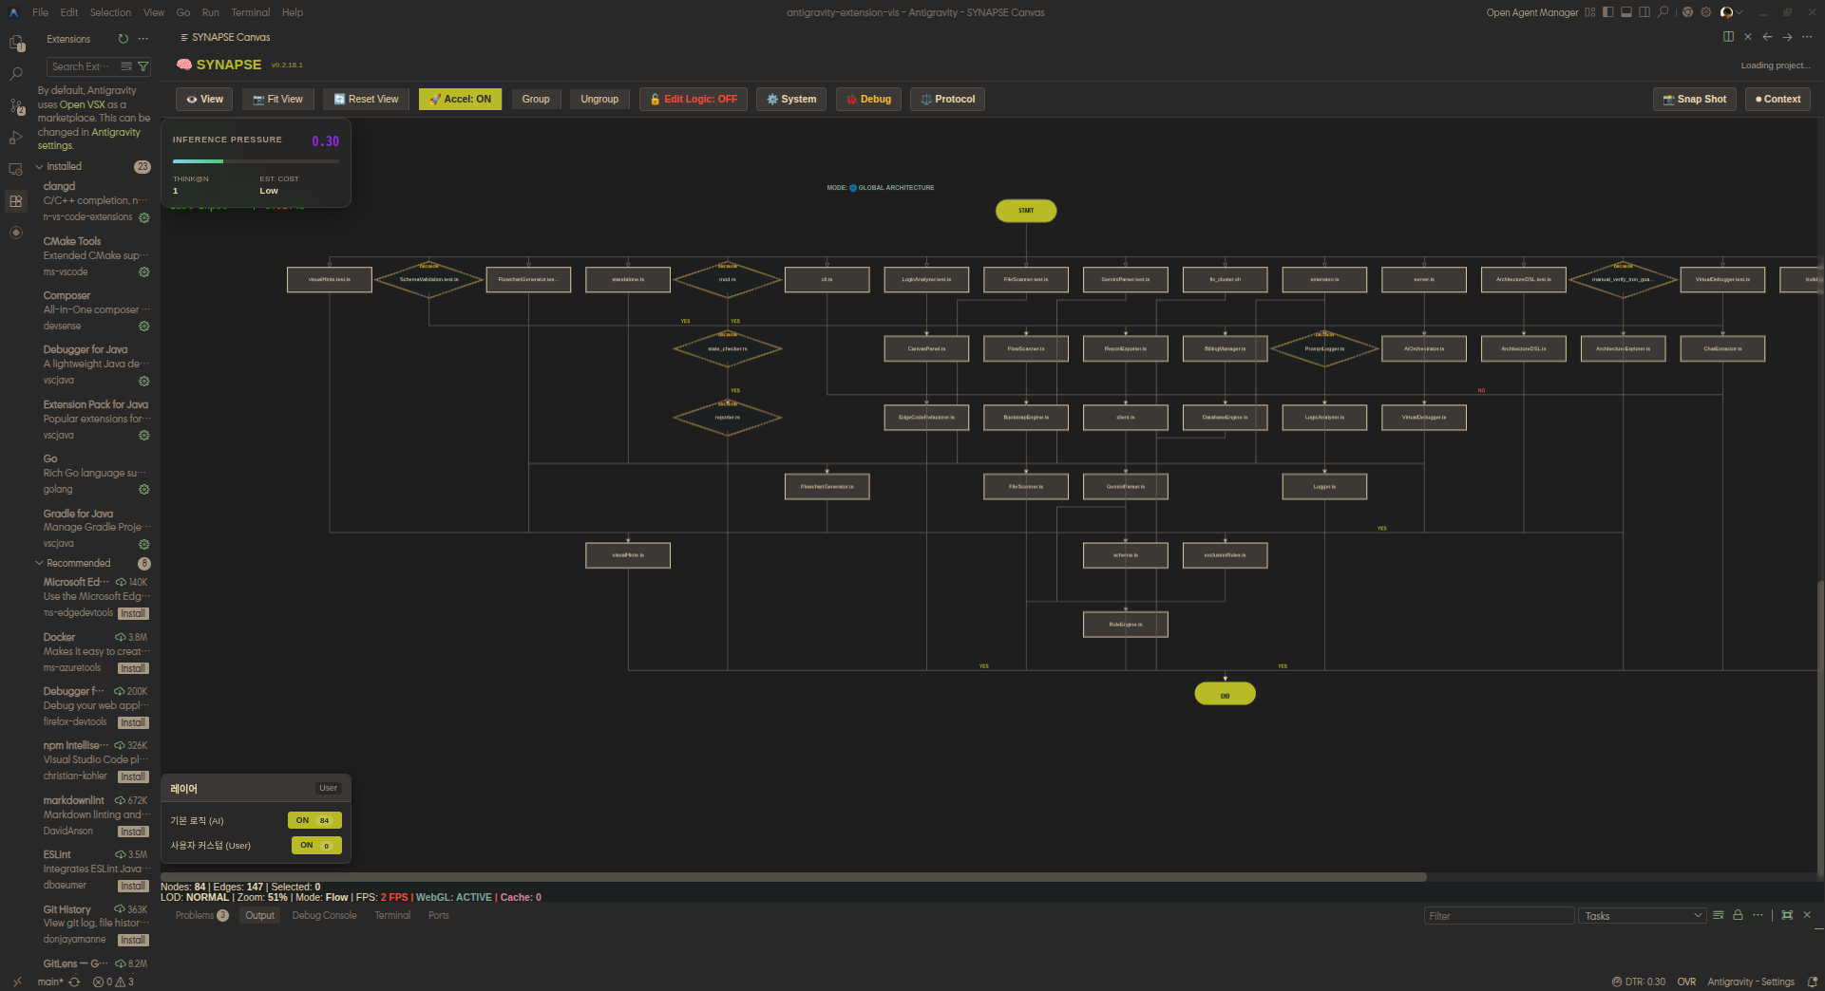Toggle Edit Logic: OFF button
Screen dimensions: 1825x991
(x=694, y=99)
